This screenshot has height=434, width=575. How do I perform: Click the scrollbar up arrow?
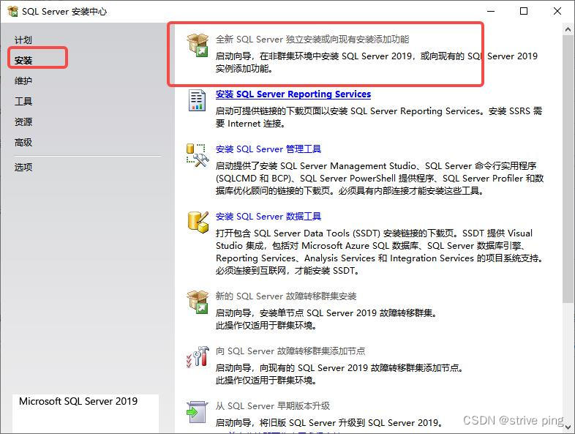pos(568,29)
